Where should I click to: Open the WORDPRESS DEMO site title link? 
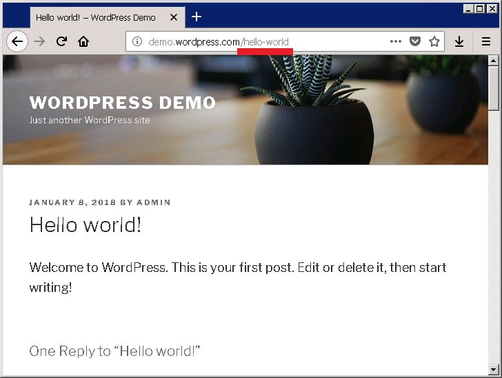point(122,103)
